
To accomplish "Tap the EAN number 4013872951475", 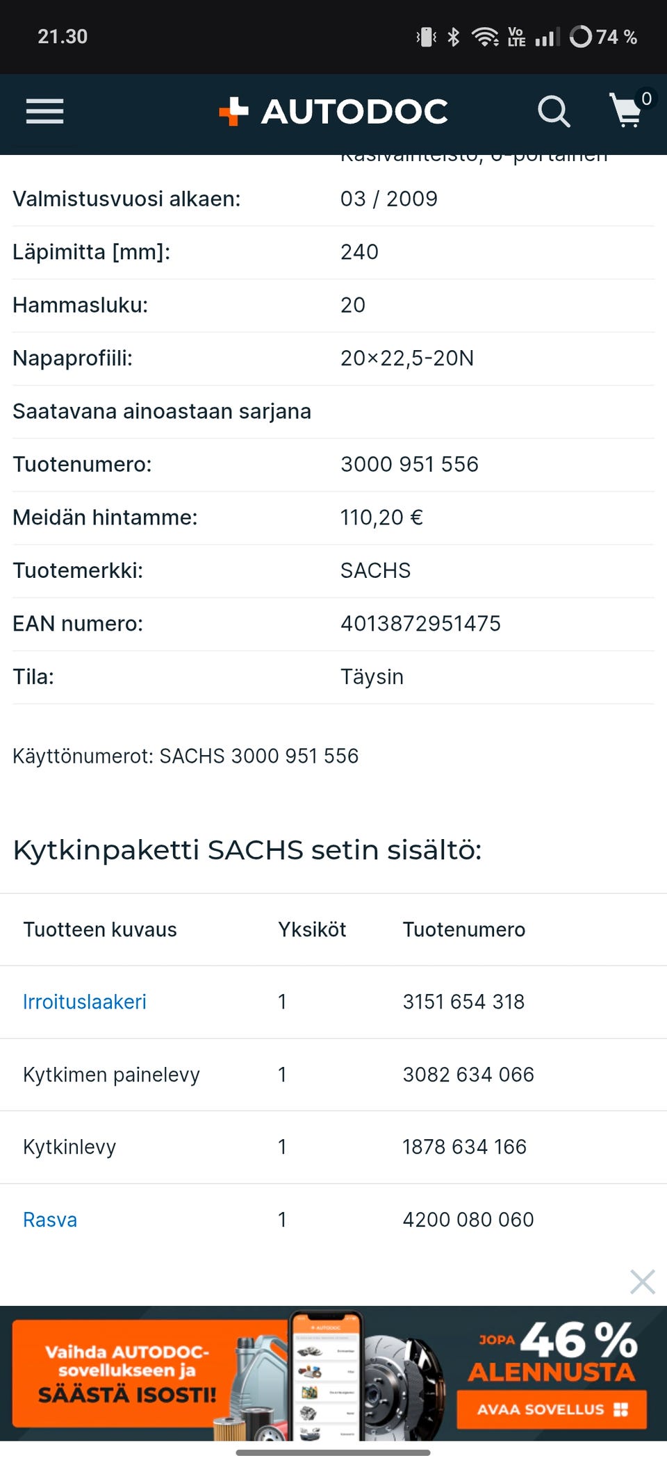I will pyautogui.click(x=420, y=624).
